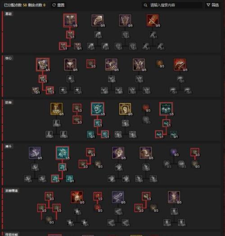225x236 pixels.
Task: Click the 搏斗 section label
Action: (9, 146)
